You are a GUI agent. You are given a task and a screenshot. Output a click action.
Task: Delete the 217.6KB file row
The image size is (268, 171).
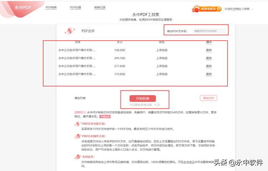click(209, 66)
